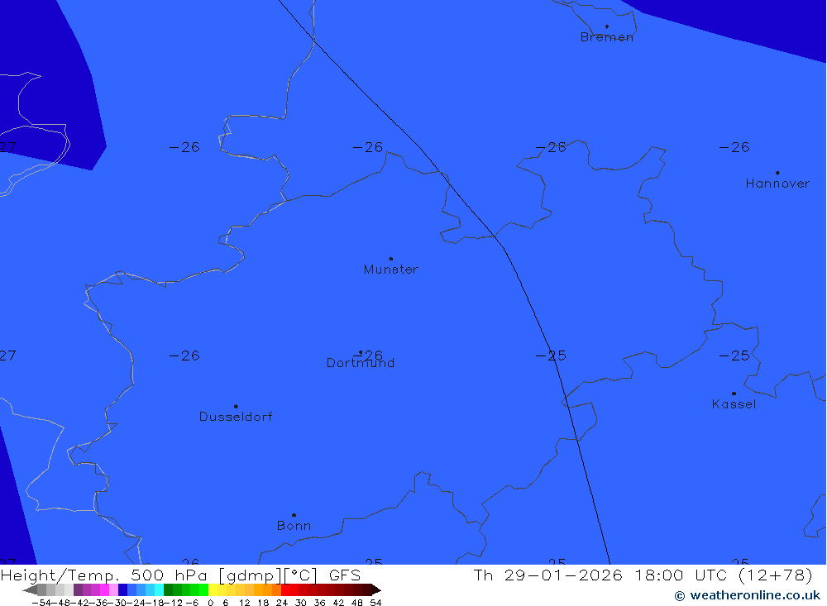Click the -25 value crossed by contour line
The image size is (827, 606).
551,356
